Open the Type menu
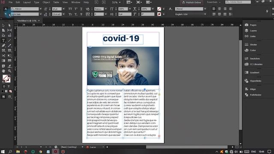This screenshot has width=274, height=154. [36, 2]
